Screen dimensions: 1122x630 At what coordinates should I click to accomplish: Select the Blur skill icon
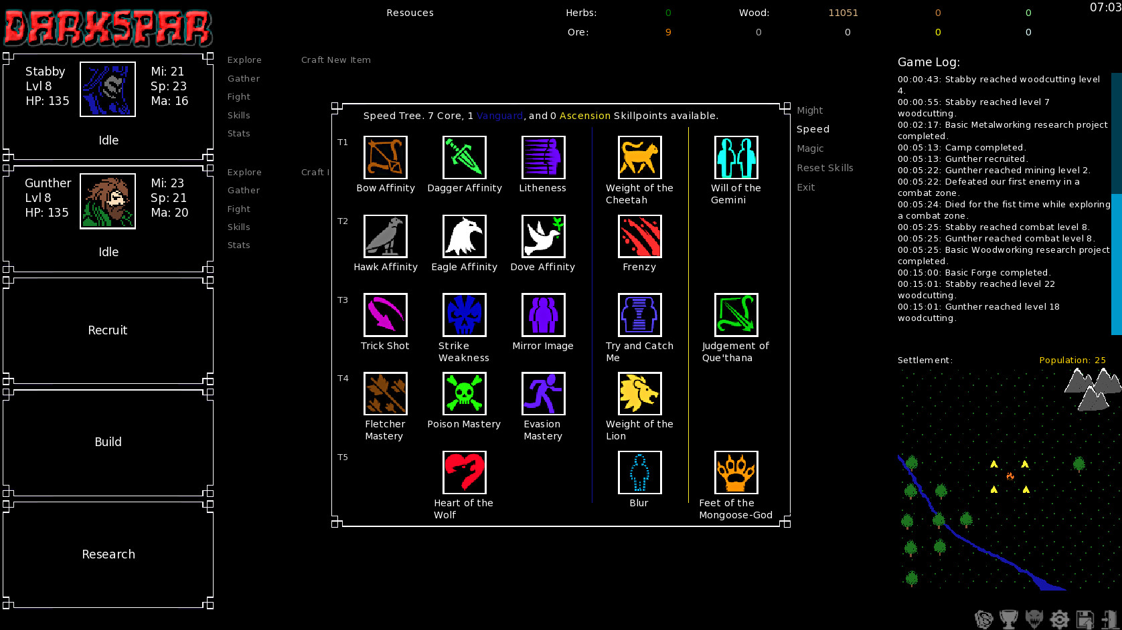639,472
